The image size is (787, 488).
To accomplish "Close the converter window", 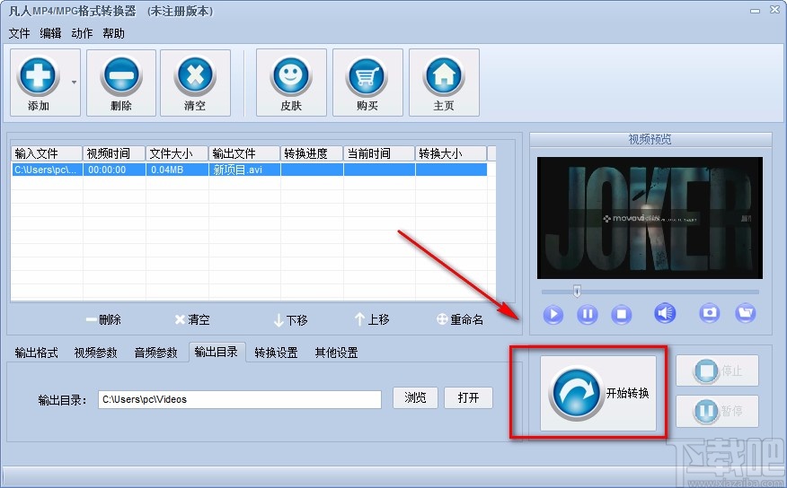I will [x=774, y=10].
